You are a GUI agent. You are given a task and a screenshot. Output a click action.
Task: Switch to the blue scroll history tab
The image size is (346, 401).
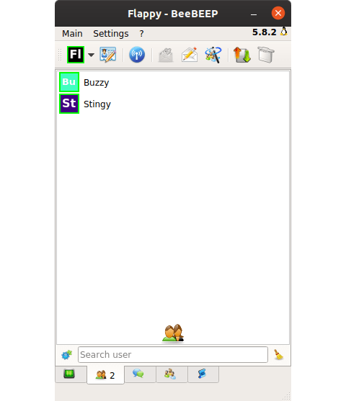click(x=203, y=374)
